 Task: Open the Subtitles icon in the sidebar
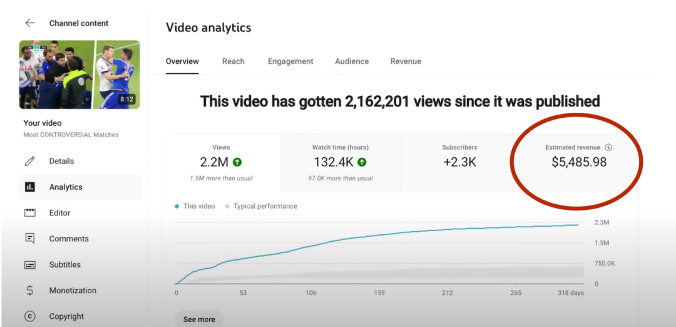pos(29,265)
